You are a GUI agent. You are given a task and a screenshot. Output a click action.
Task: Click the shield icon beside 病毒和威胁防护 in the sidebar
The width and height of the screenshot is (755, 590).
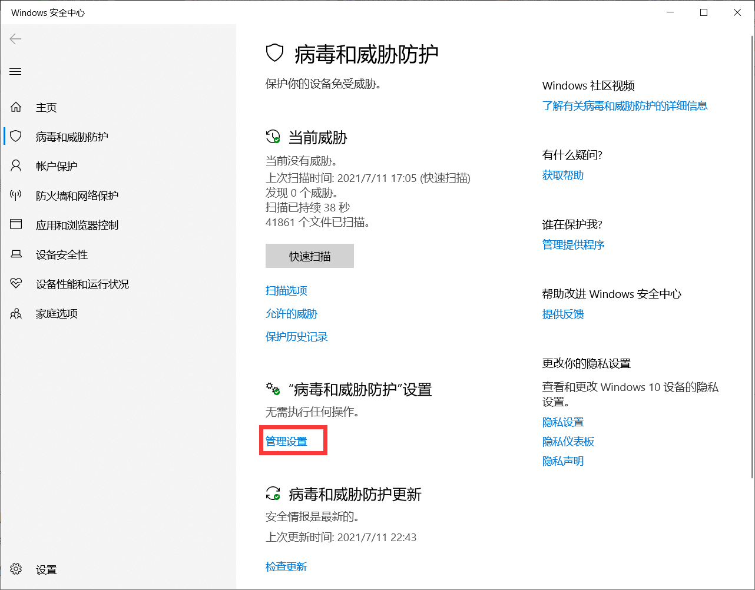[16, 137]
